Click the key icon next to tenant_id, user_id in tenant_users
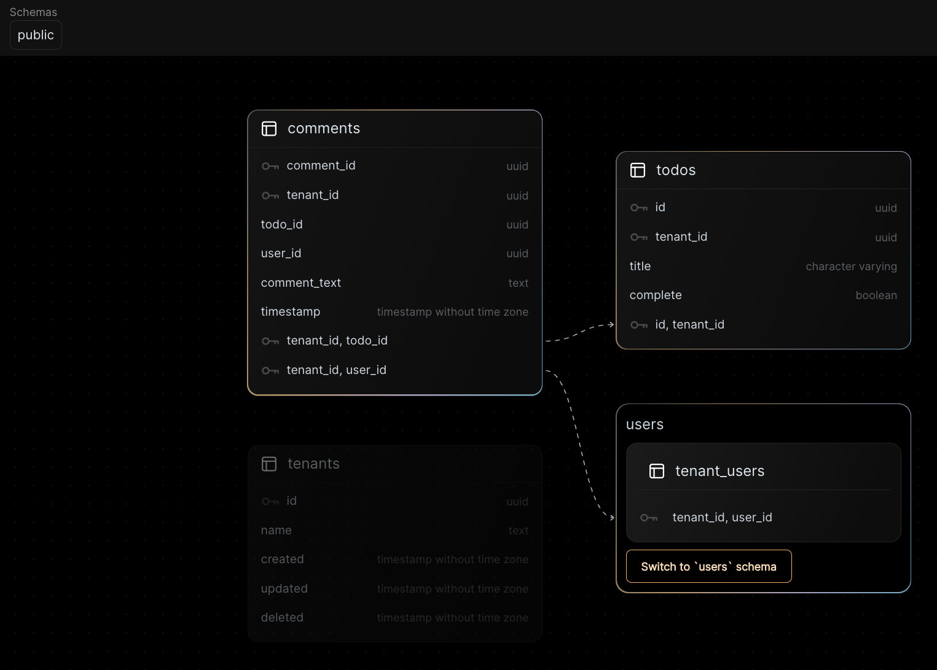937x670 pixels. pos(649,518)
